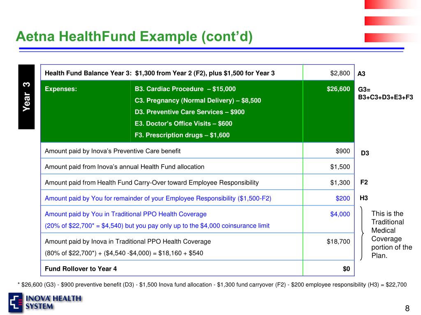The image size is (421, 315).
Task: Select 'Amount paid by Inova in Traditional PPO Health Coverage'
Action: tap(128, 242)
